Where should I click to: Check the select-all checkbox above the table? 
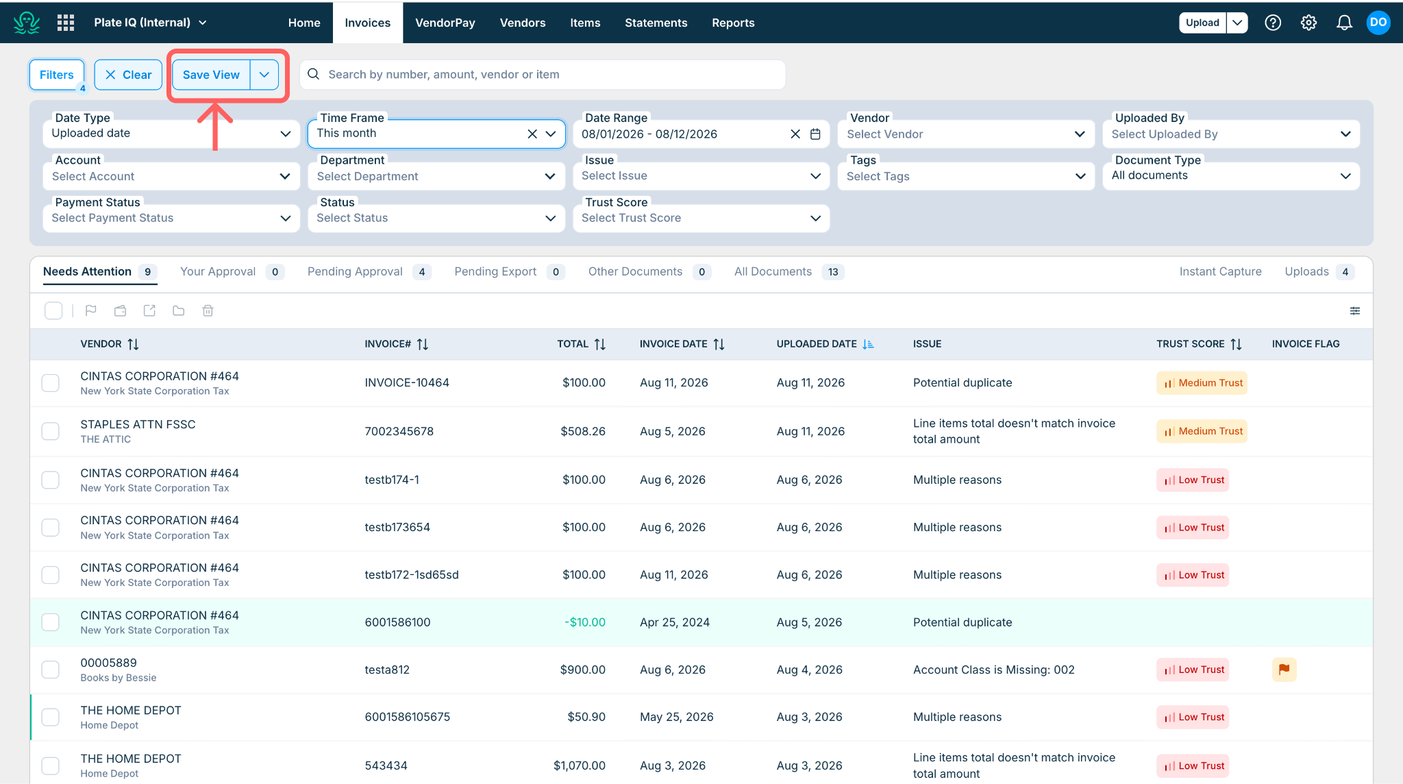point(53,311)
